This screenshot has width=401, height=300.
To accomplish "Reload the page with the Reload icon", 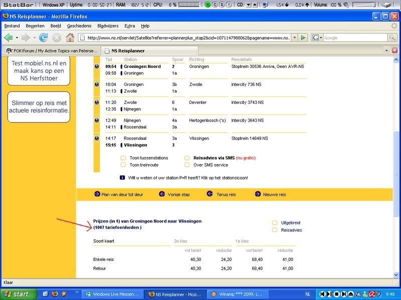I will [44, 38].
